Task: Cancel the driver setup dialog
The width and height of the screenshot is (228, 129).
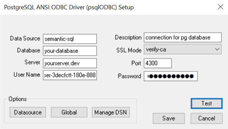Action: pos(206,118)
